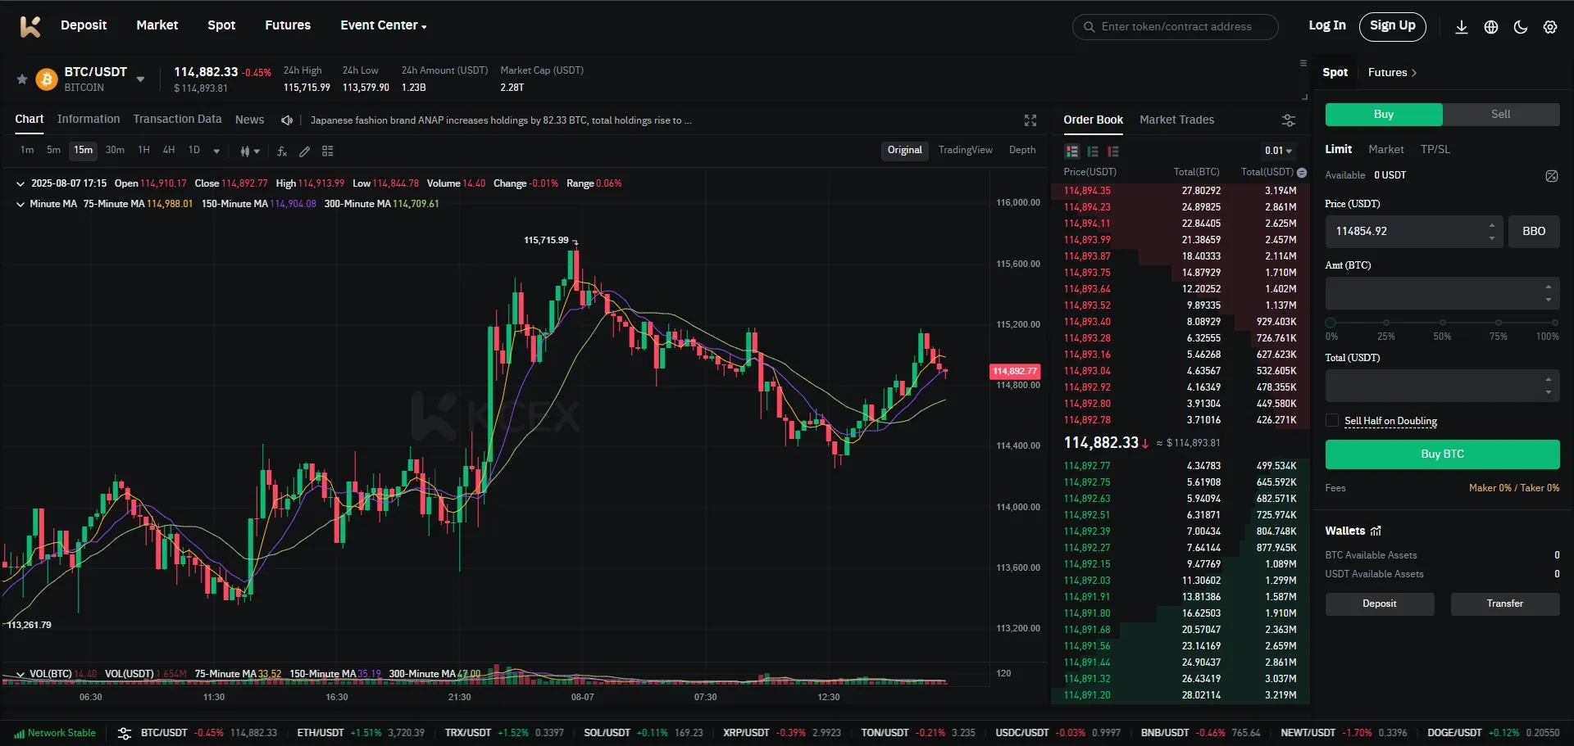This screenshot has height=746, width=1574.
Task: Open the Information tab
Action: [89, 120]
